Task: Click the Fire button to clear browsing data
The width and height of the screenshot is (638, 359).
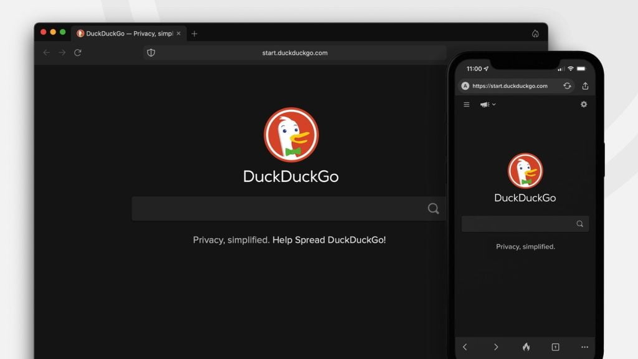Action: click(526, 347)
